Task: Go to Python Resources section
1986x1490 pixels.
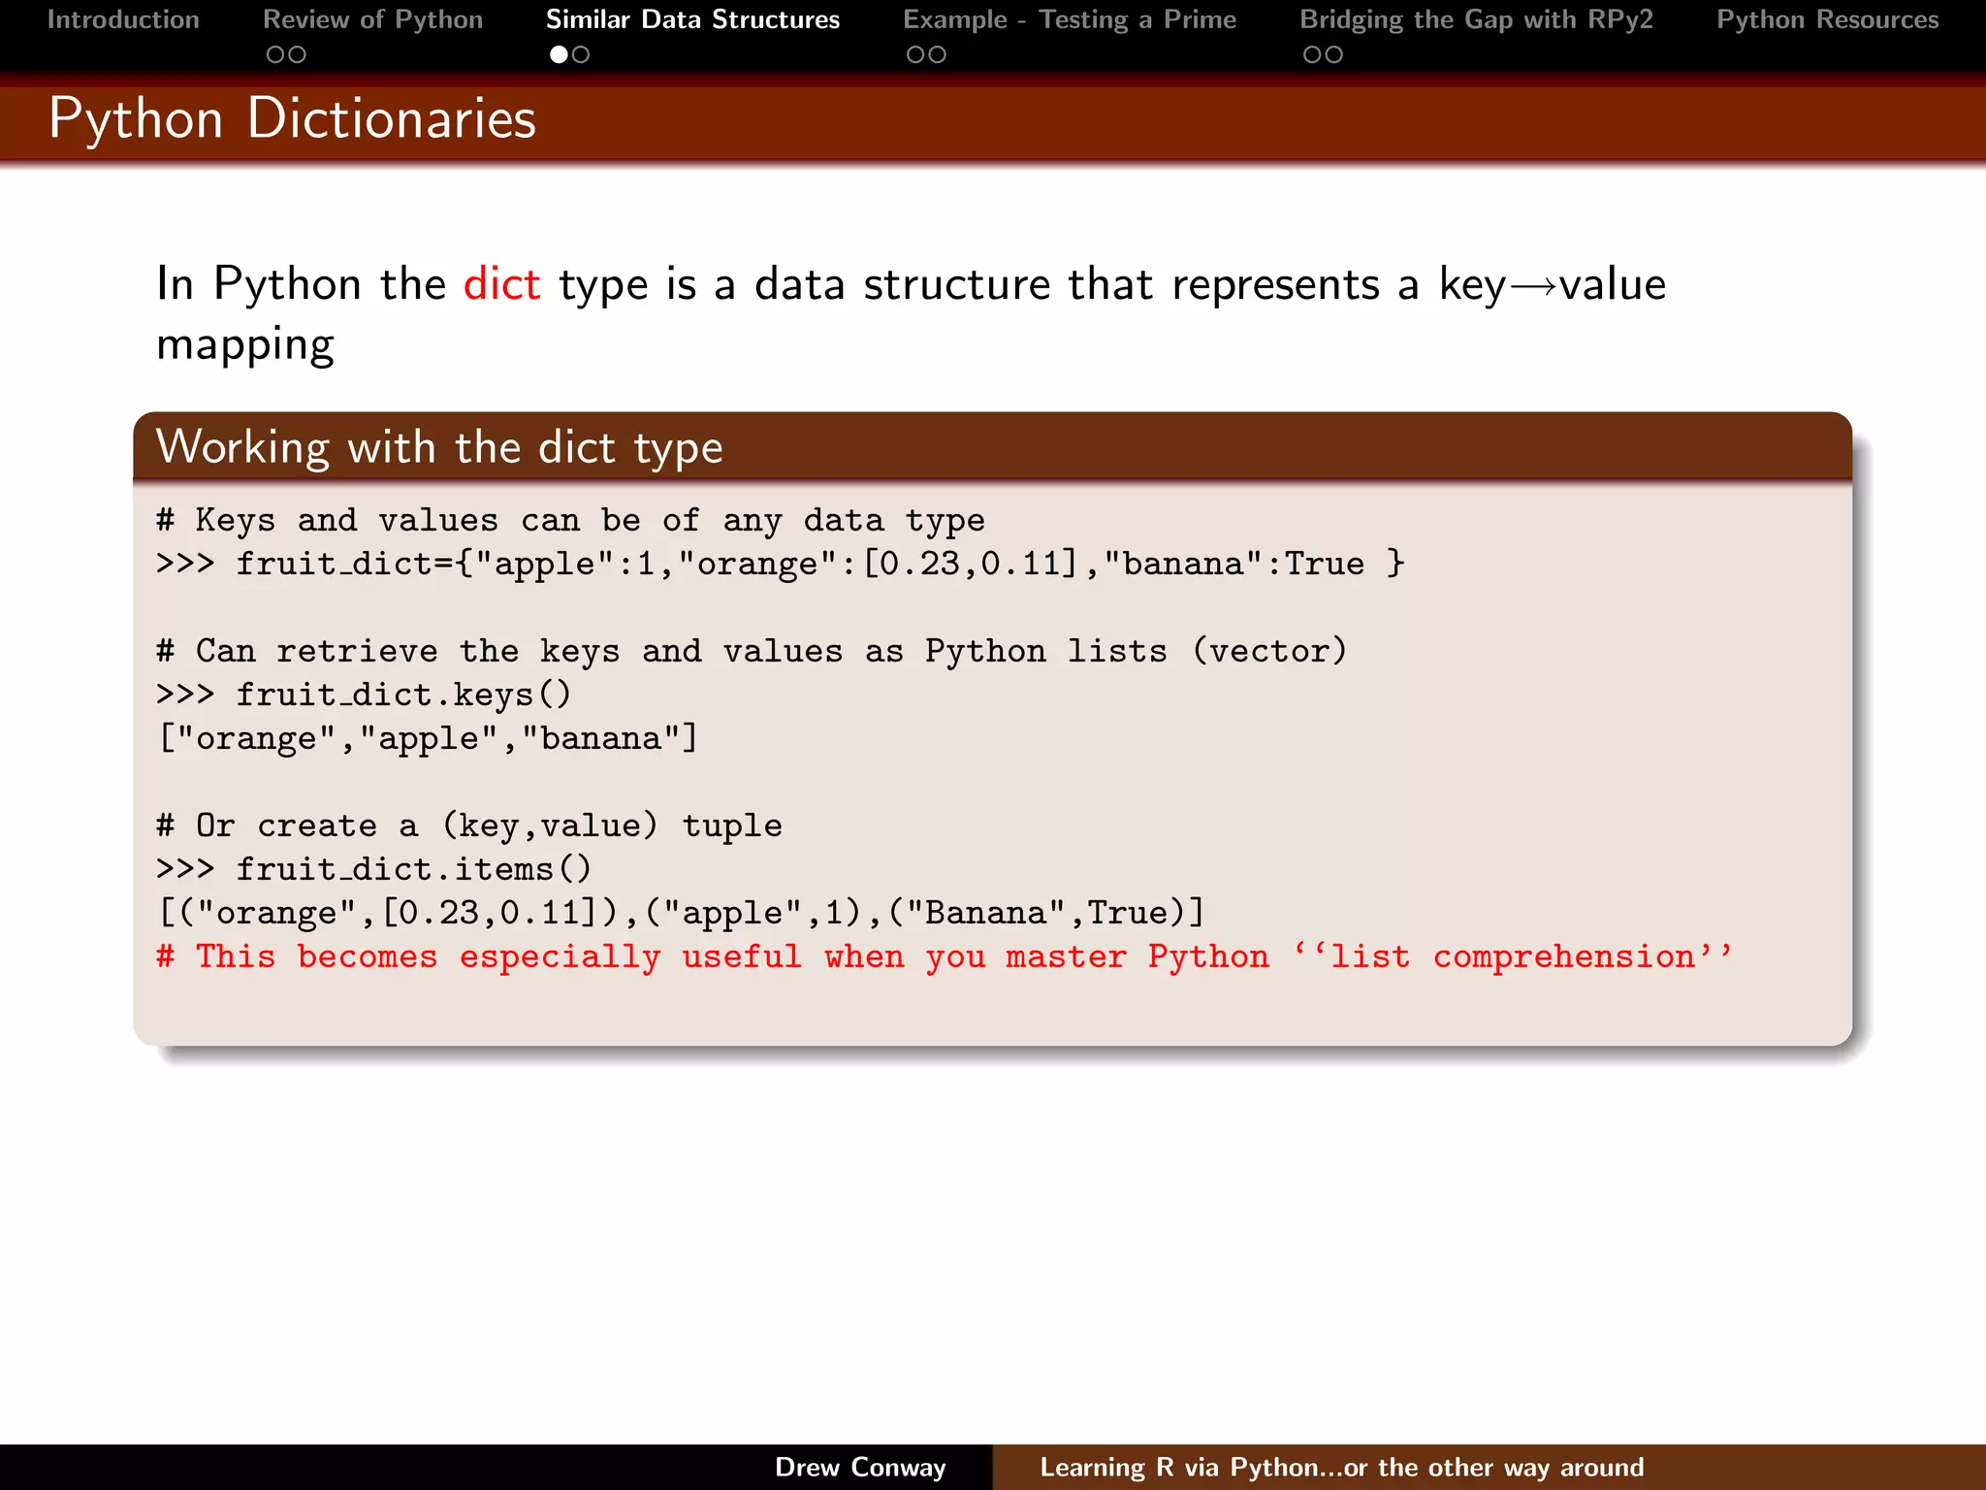Action: tap(1827, 19)
